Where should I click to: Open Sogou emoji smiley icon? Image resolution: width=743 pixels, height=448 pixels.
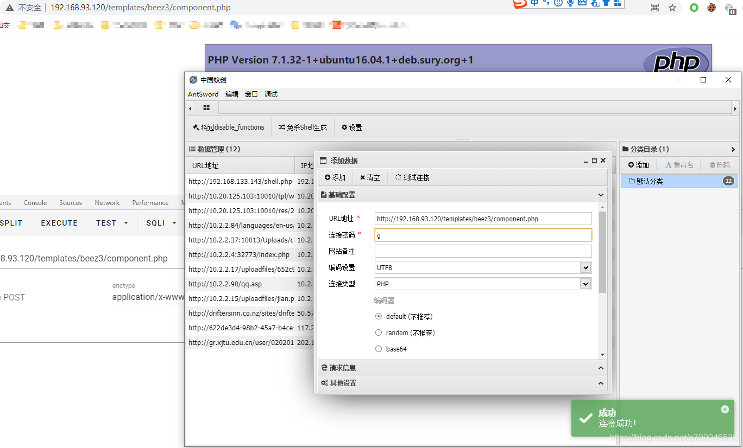point(558,3)
